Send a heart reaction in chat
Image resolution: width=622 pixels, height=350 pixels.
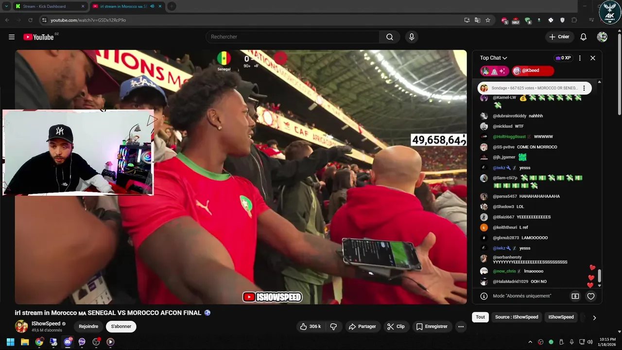(x=591, y=296)
